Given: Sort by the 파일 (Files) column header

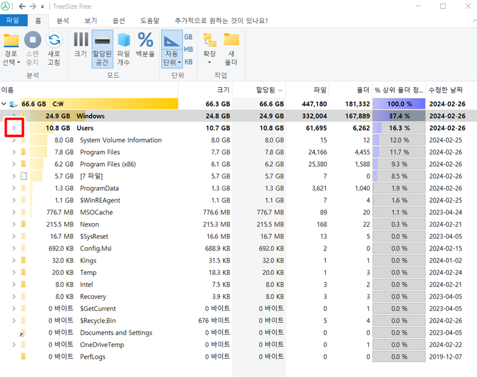Looking at the screenshot, I should 308,90.
